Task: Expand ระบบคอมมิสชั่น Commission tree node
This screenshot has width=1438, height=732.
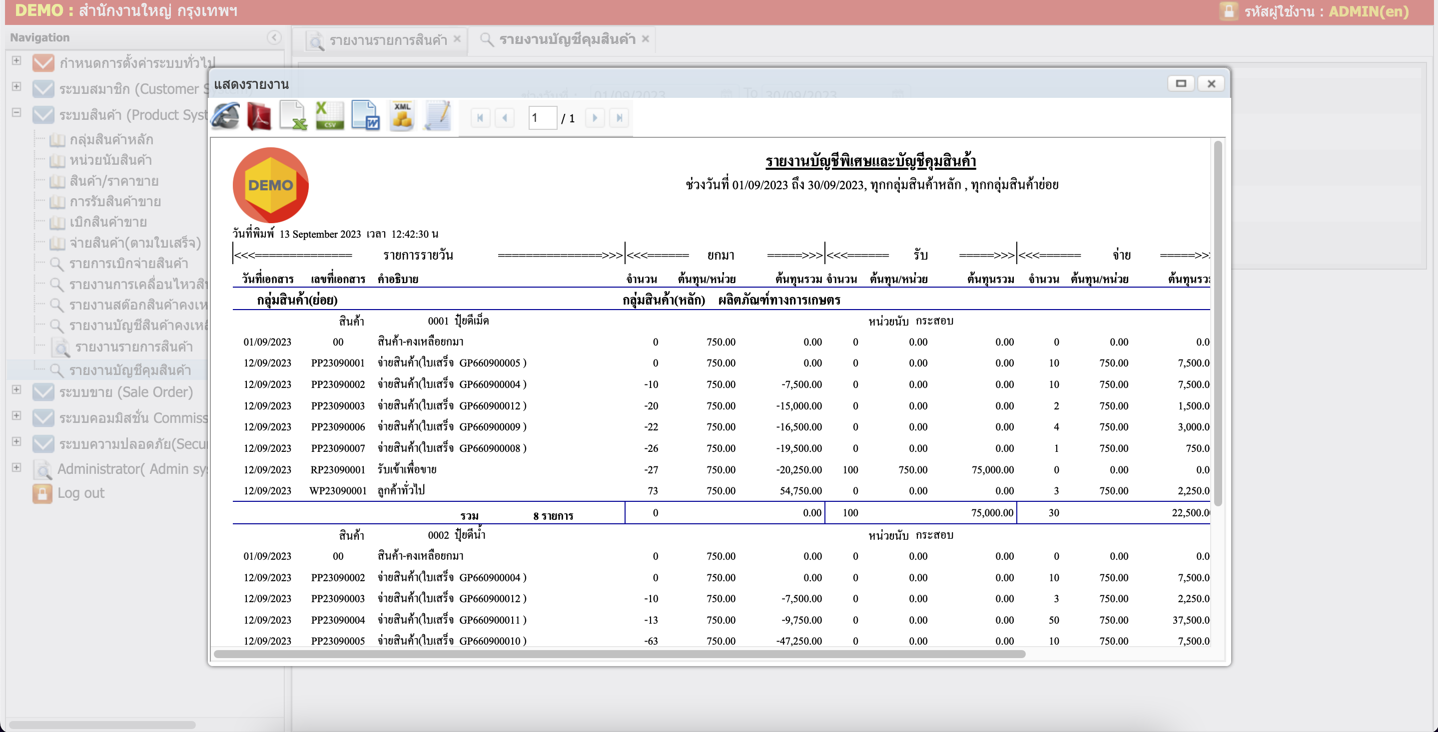Action: [17, 415]
